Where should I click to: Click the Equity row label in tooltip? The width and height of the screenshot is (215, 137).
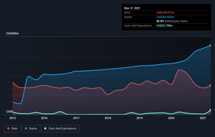128,17
